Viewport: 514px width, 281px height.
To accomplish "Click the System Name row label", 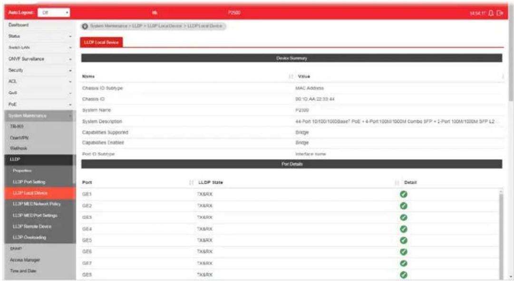I will coord(97,110).
